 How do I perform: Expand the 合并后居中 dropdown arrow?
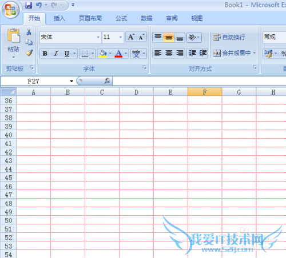click(x=255, y=53)
